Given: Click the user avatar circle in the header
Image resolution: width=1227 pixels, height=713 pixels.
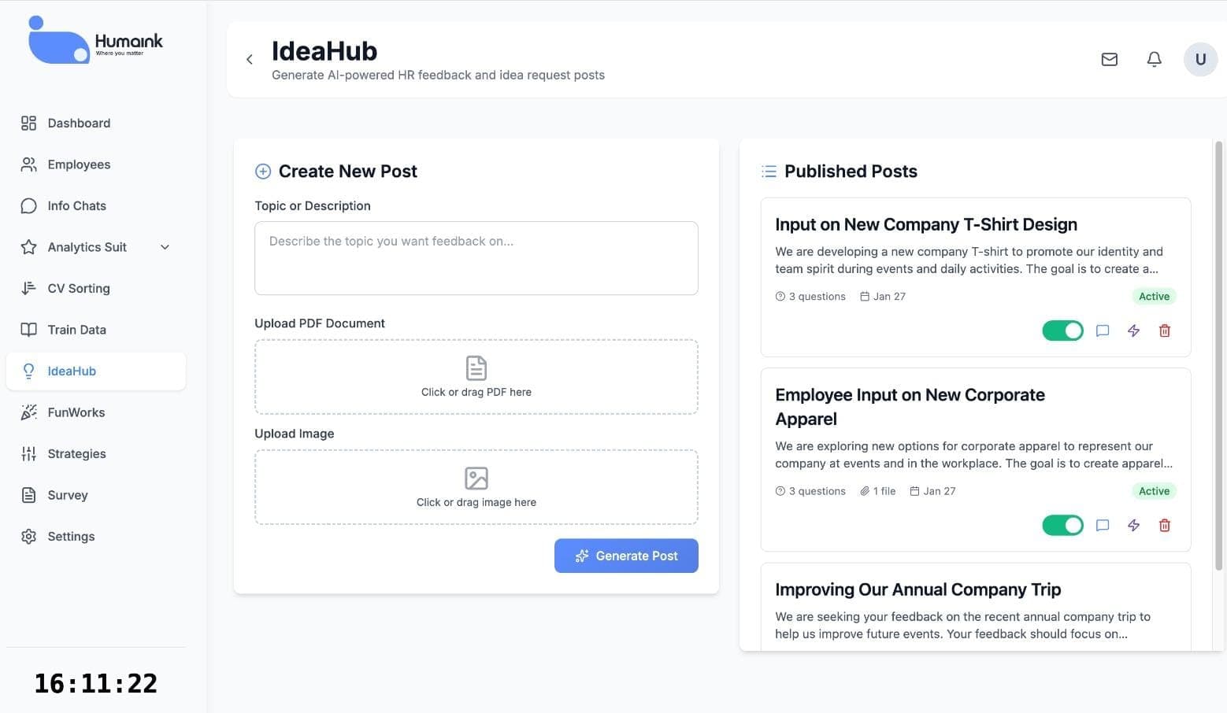Looking at the screenshot, I should pyautogui.click(x=1200, y=59).
